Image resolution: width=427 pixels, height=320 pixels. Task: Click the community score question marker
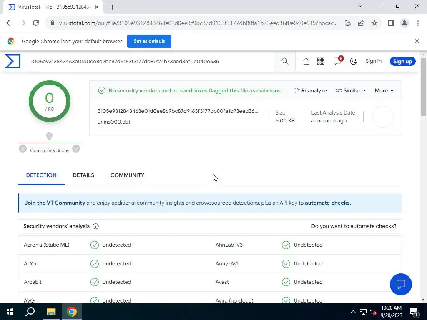tap(49, 136)
